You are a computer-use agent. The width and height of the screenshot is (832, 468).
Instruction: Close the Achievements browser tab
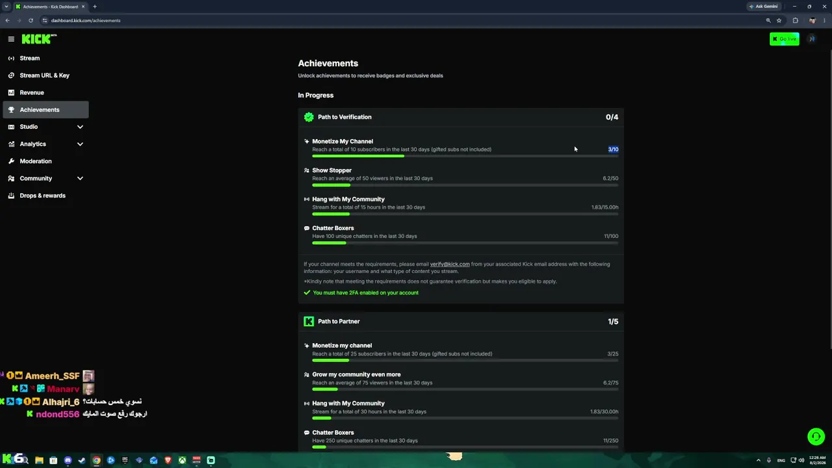83,6
